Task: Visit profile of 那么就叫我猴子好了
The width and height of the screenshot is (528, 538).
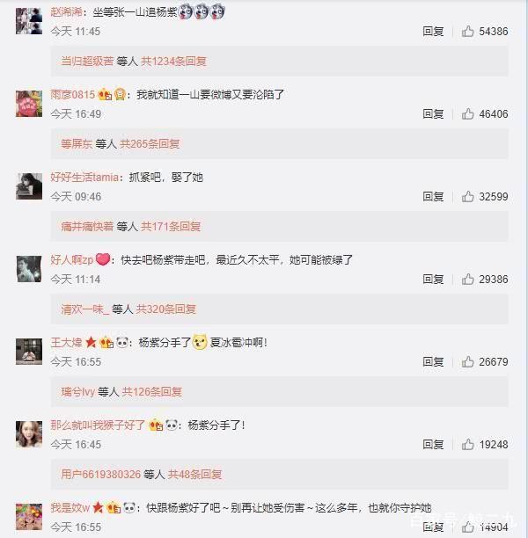Action: click(98, 425)
